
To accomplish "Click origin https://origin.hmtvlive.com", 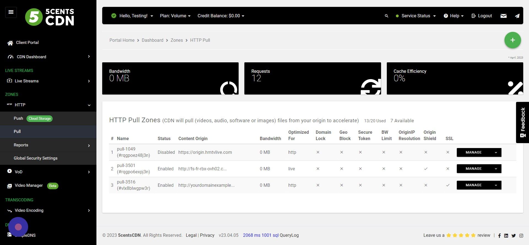I will 205,152.
